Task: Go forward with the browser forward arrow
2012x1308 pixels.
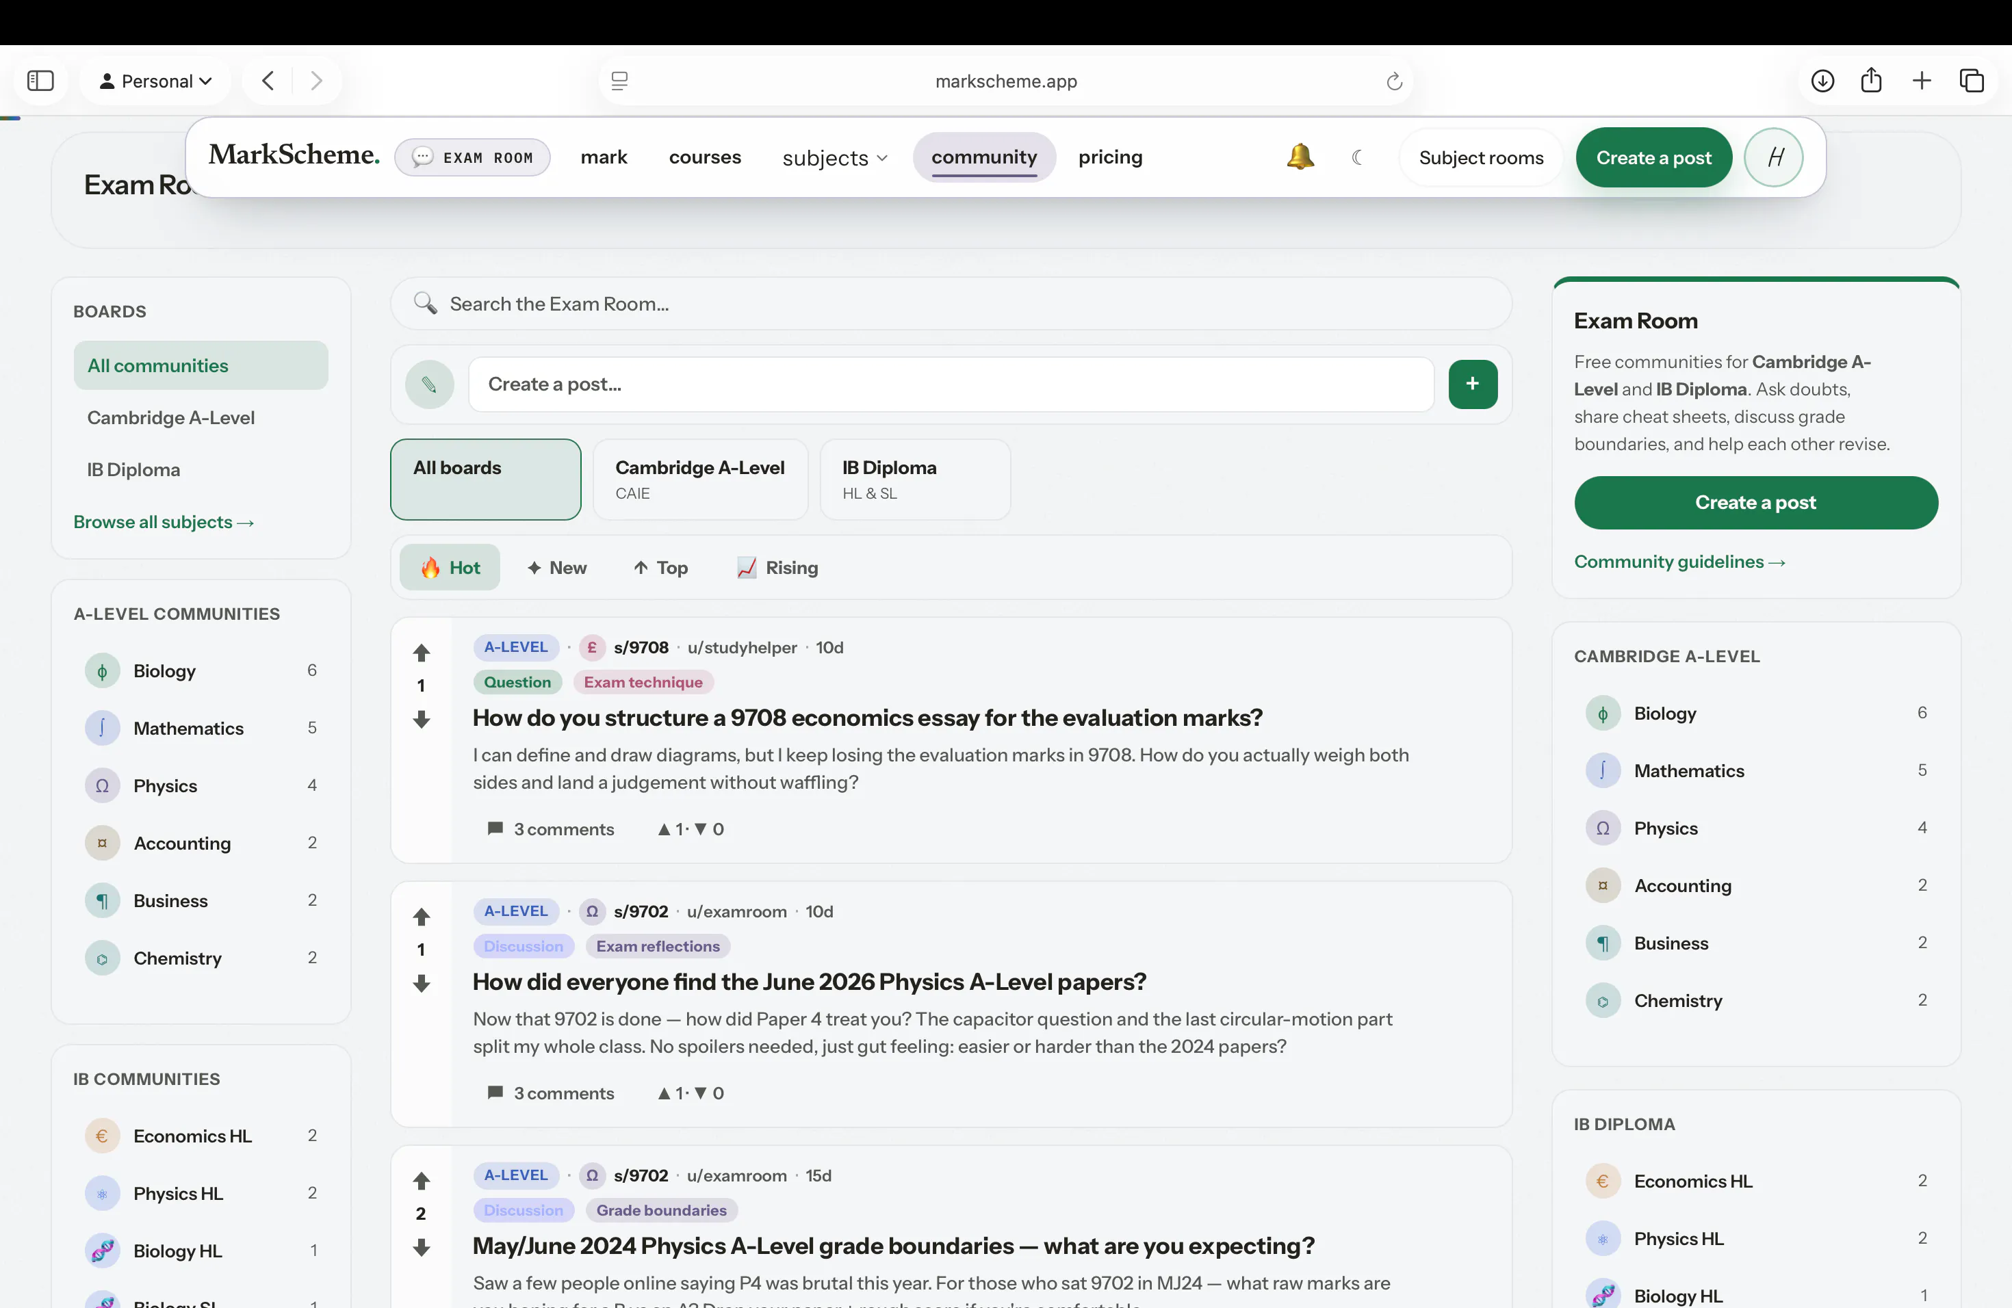Action: [x=316, y=80]
